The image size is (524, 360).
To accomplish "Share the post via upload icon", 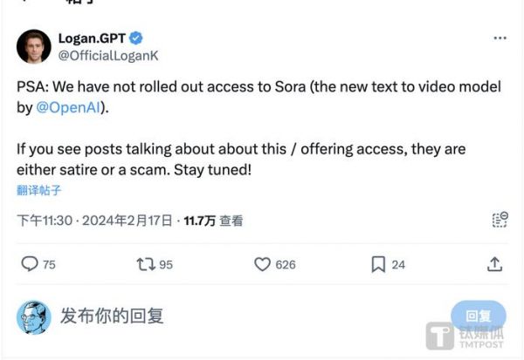I will point(494,264).
